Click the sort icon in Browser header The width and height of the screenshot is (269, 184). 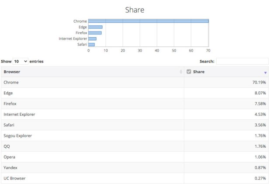pyautogui.click(x=181, y=72)
